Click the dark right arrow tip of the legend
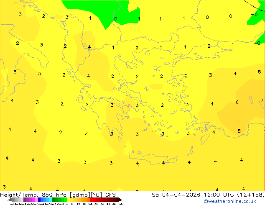Screen dimensions: 265x205 (x=120, y=200)
